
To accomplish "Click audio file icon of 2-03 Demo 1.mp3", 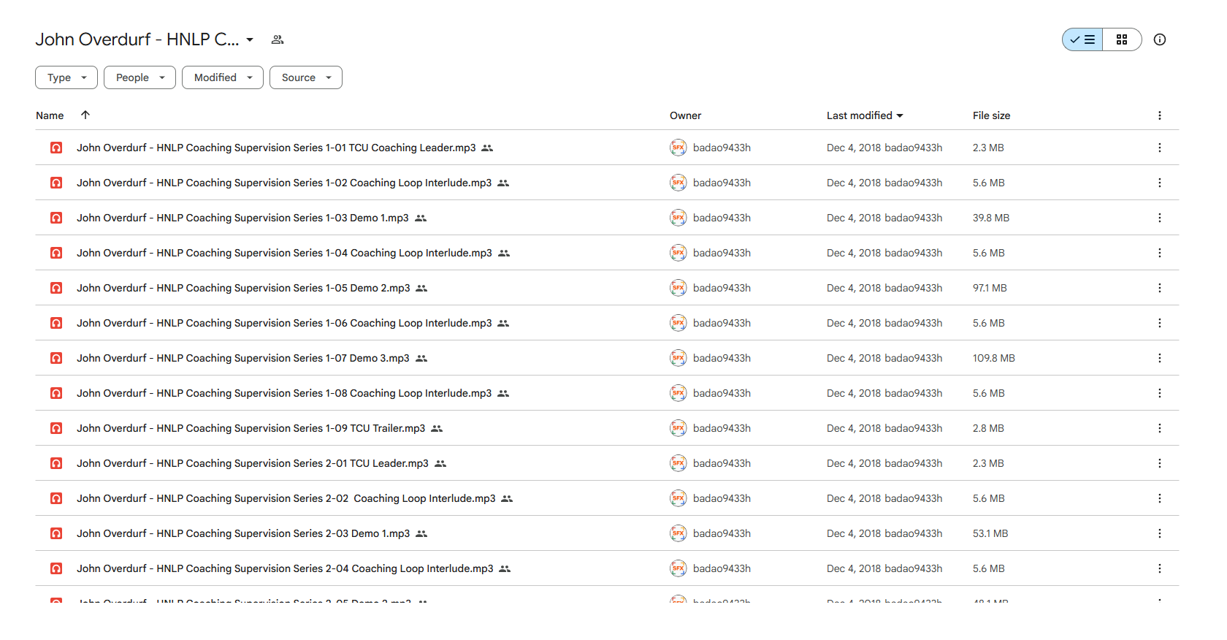I will click(56, 533).
